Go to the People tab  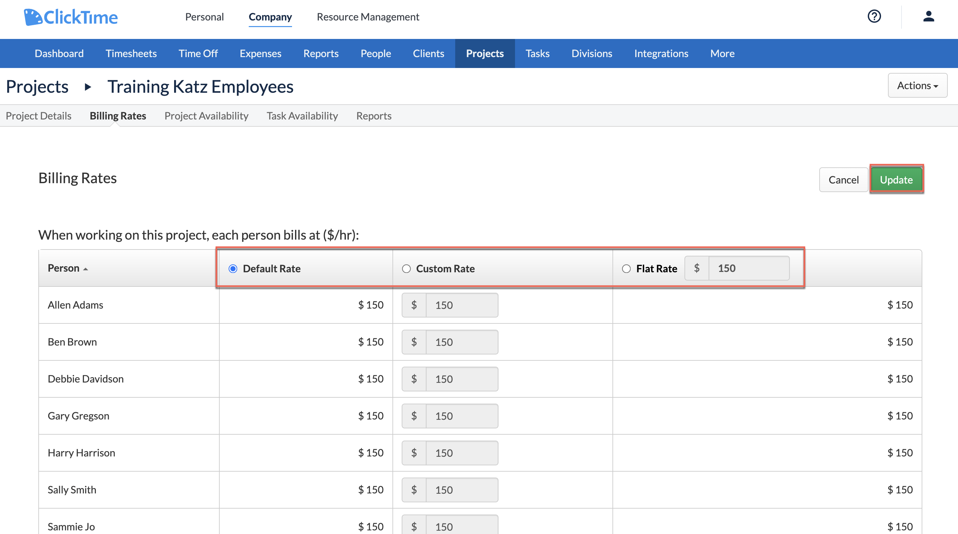(376, 53)
